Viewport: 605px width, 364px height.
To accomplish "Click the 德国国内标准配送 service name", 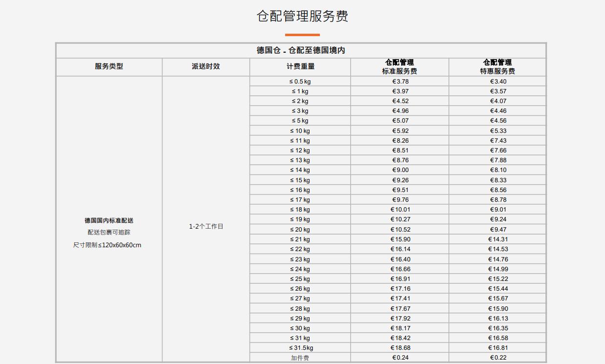I will click(109, 220).
